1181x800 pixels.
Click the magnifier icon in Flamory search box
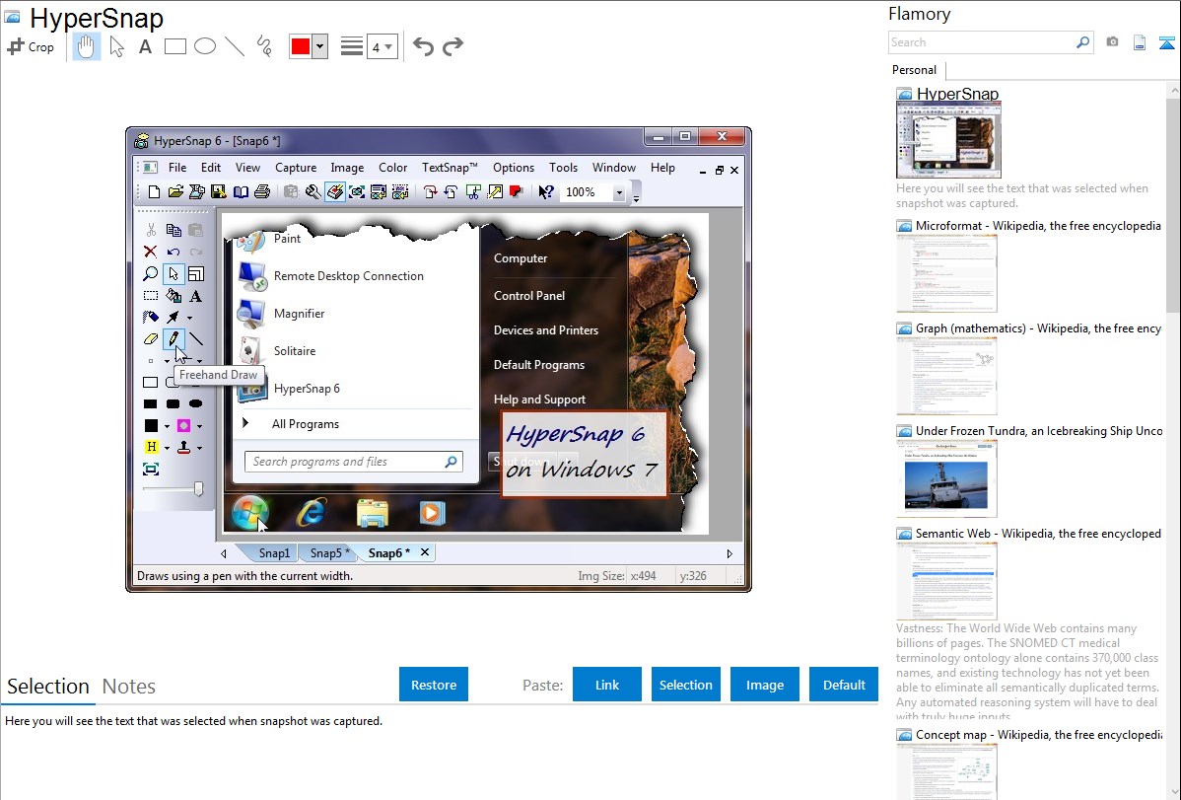click(1082, 42)
